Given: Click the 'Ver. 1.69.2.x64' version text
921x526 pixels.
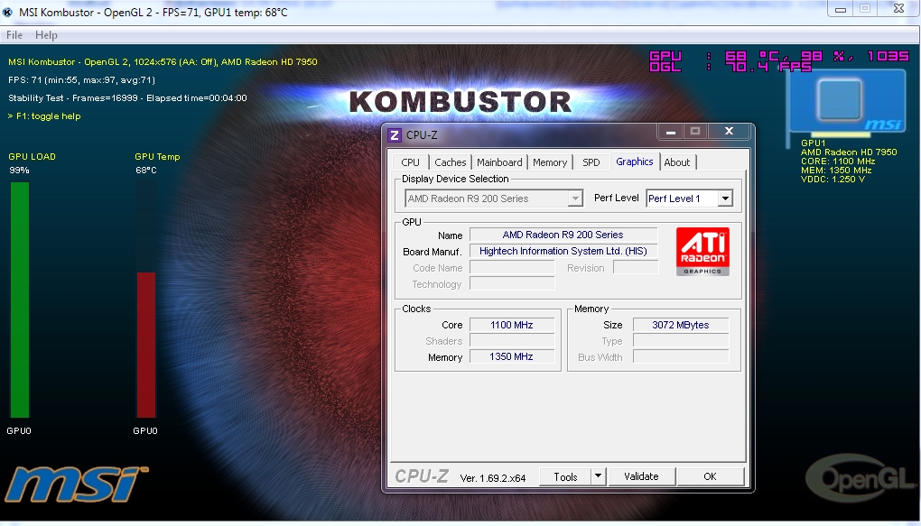Looking at the screenshot, I should click(x=492, y=478).
